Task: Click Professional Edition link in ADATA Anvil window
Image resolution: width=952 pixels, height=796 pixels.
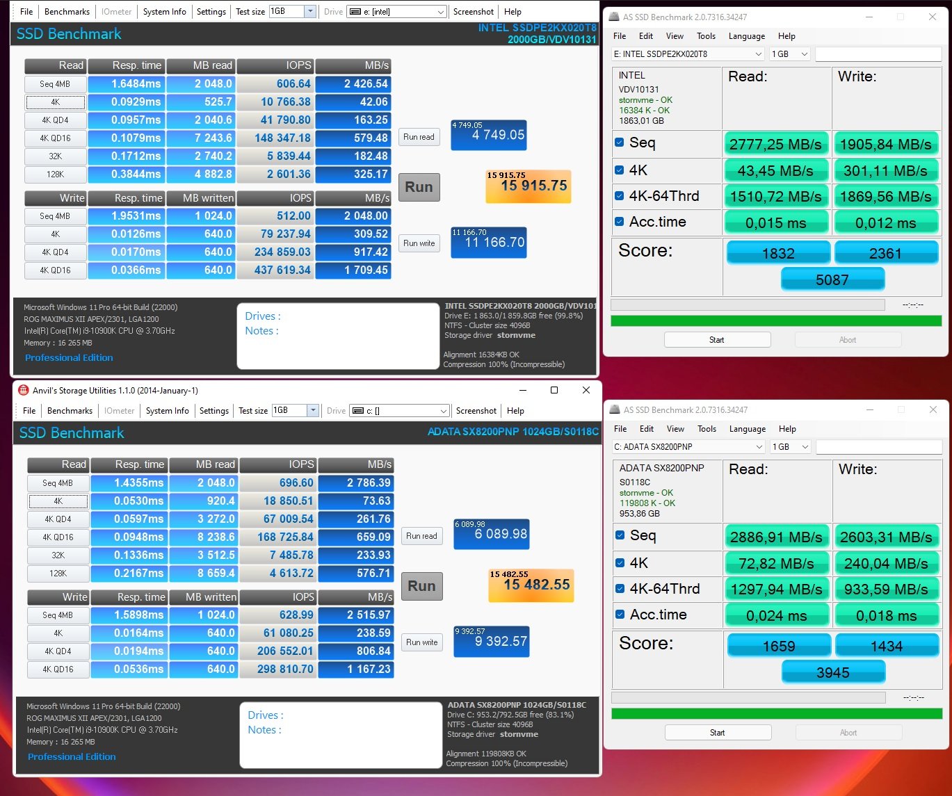Action: point(72,756)
